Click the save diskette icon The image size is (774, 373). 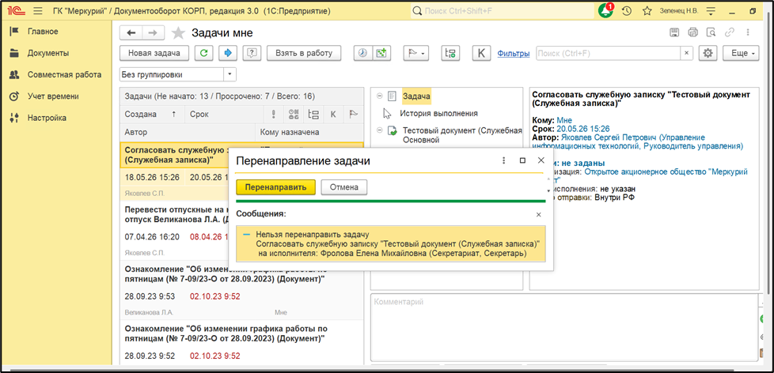[673, 32]
